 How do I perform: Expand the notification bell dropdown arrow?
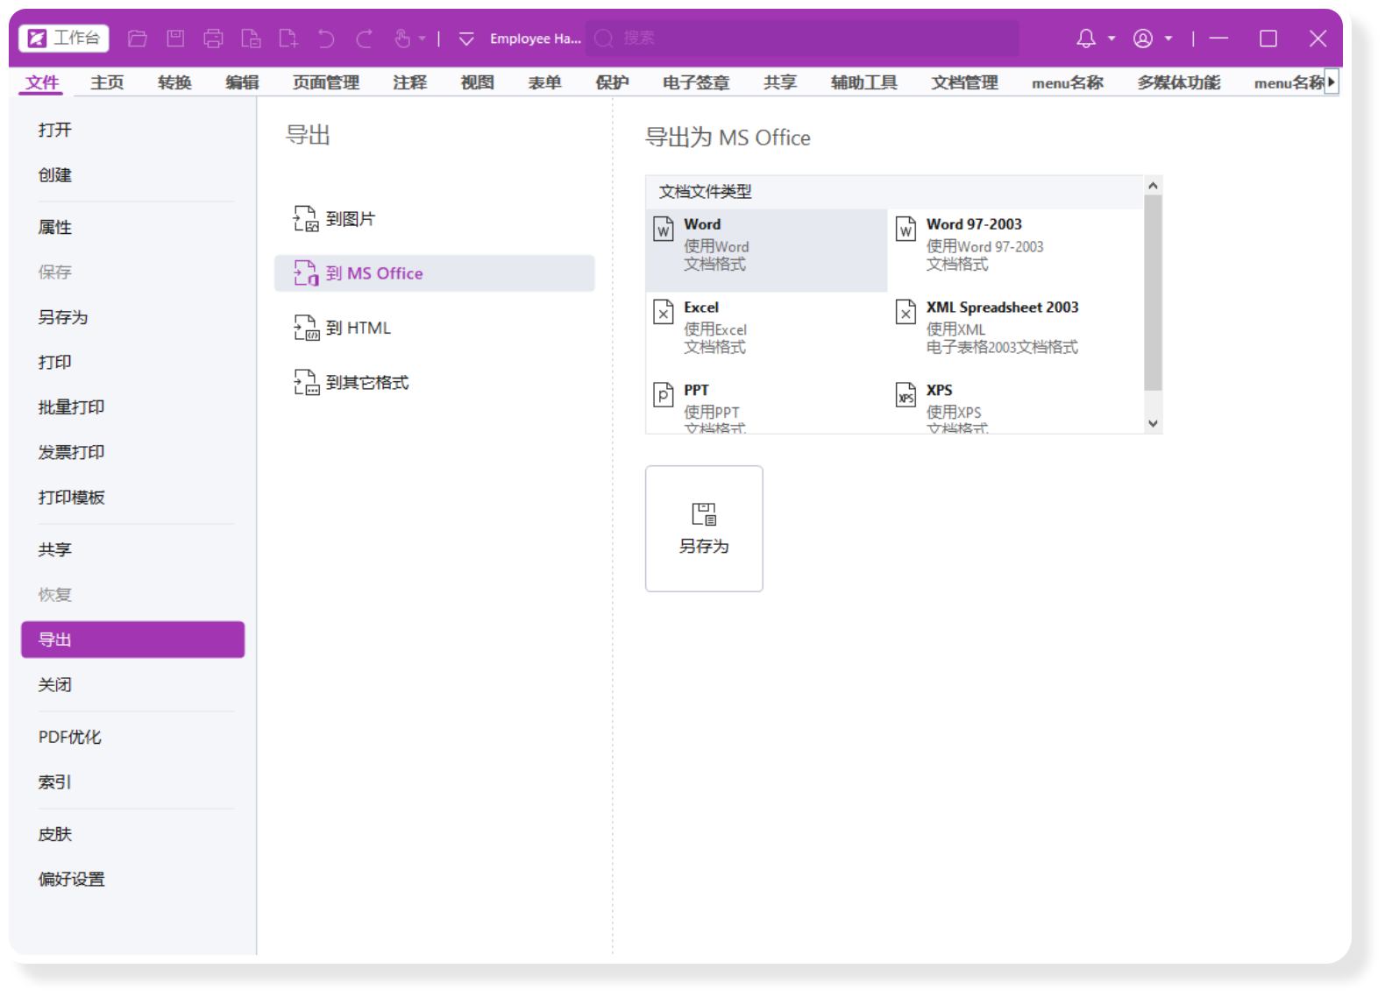point(1112,39)
